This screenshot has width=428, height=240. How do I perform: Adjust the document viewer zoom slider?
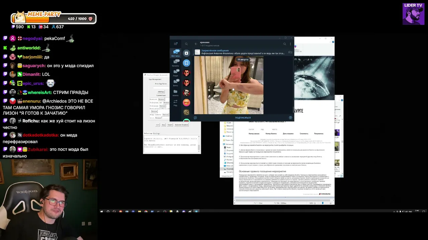click(x=322, y=203)
